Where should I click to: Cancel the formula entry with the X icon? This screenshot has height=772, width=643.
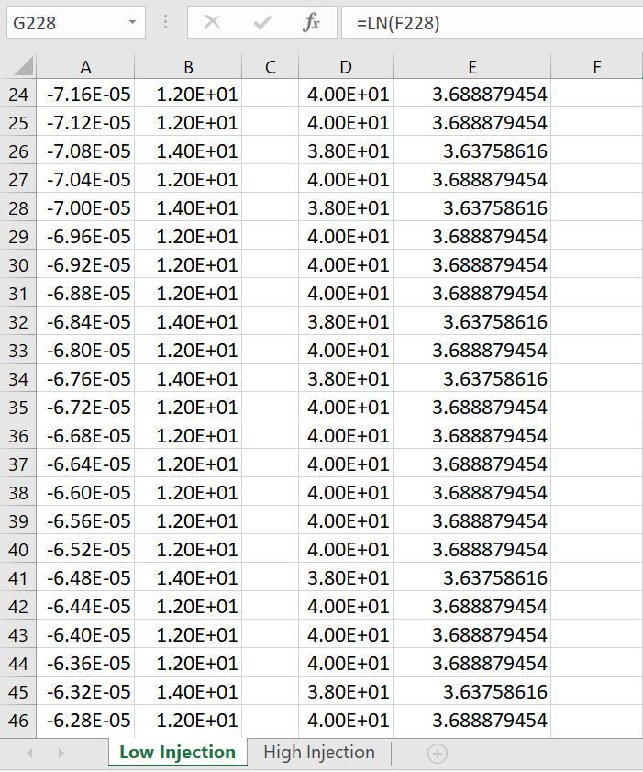(212, 23)
